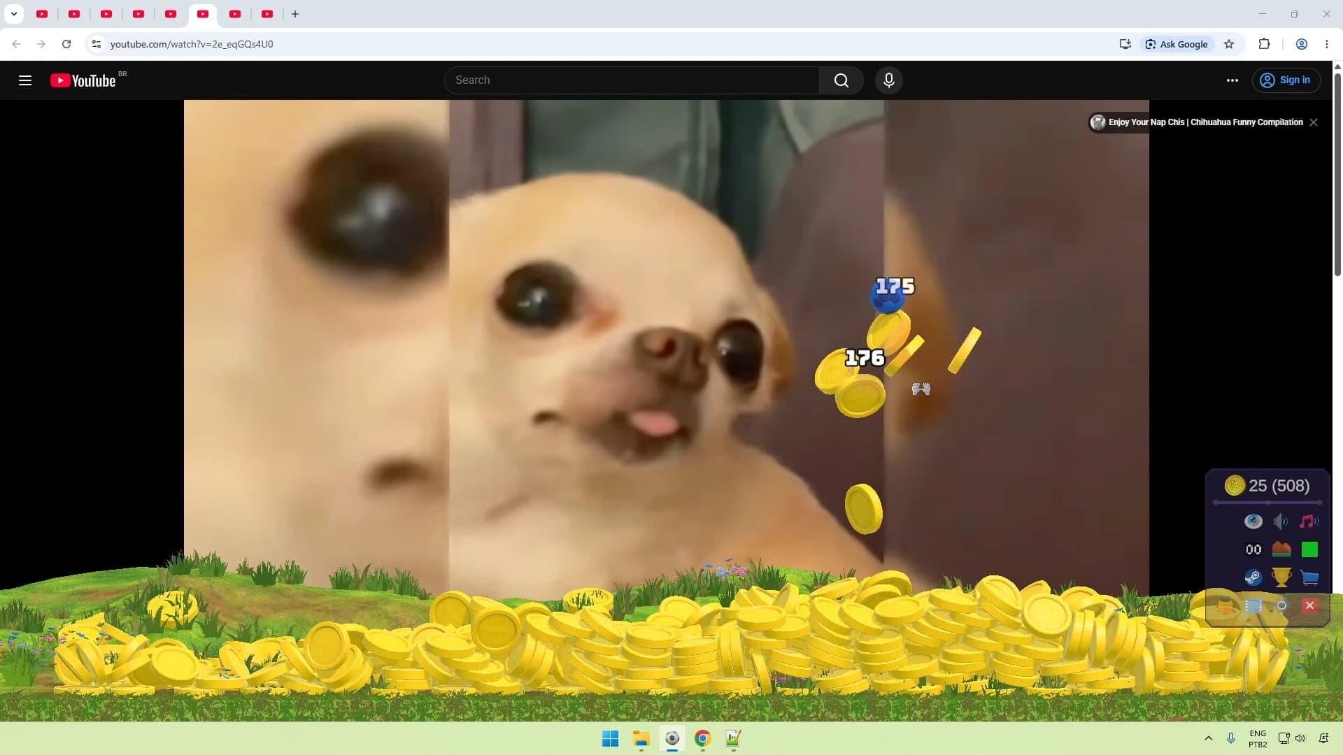Reload the page
The width and height of the screenshot is (1343, 755).
coord(66,44)
